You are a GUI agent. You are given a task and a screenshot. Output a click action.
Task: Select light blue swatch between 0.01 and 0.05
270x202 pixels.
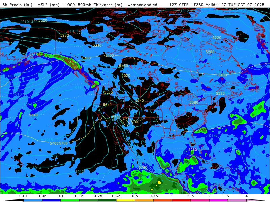pyautogui.click(x=33, y=200)
